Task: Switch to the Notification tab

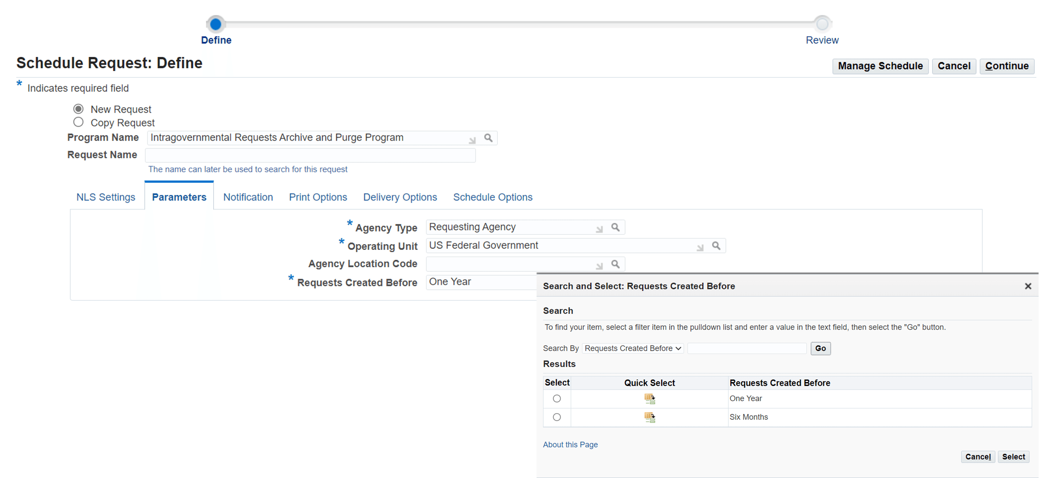Action: pos(248,197)
